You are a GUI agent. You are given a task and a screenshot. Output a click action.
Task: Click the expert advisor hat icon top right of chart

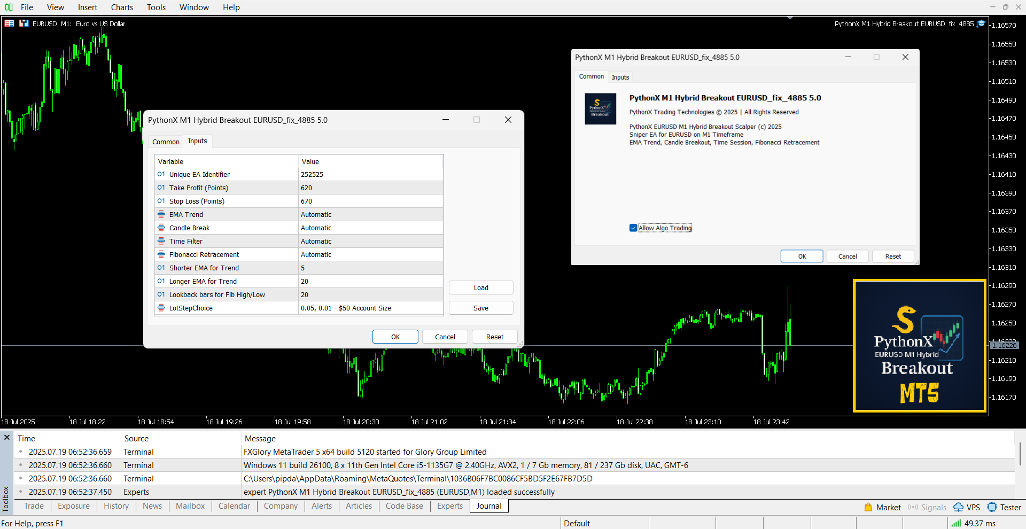click(x=981, y=24)
